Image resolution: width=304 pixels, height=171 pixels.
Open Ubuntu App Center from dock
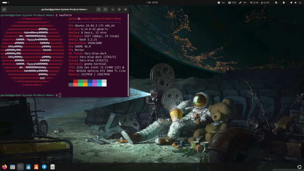click(36, 166)
